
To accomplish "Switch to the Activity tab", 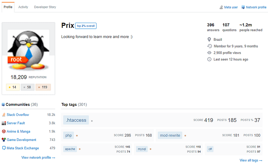I will coord(23,7).
